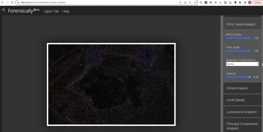Expand the Noise Analysis panel

click(242, 88)
